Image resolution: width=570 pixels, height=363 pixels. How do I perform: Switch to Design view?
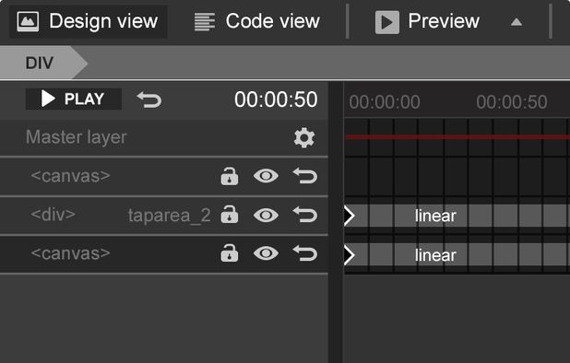[88, 21]
